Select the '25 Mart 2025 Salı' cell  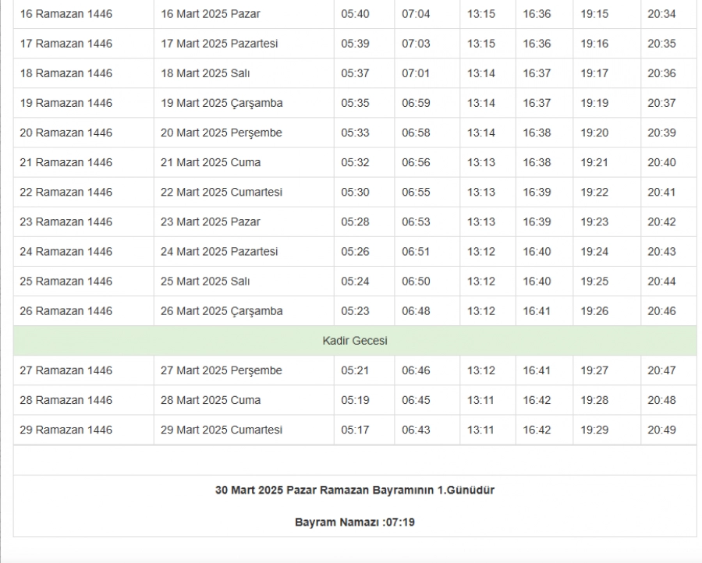(205, 281)
